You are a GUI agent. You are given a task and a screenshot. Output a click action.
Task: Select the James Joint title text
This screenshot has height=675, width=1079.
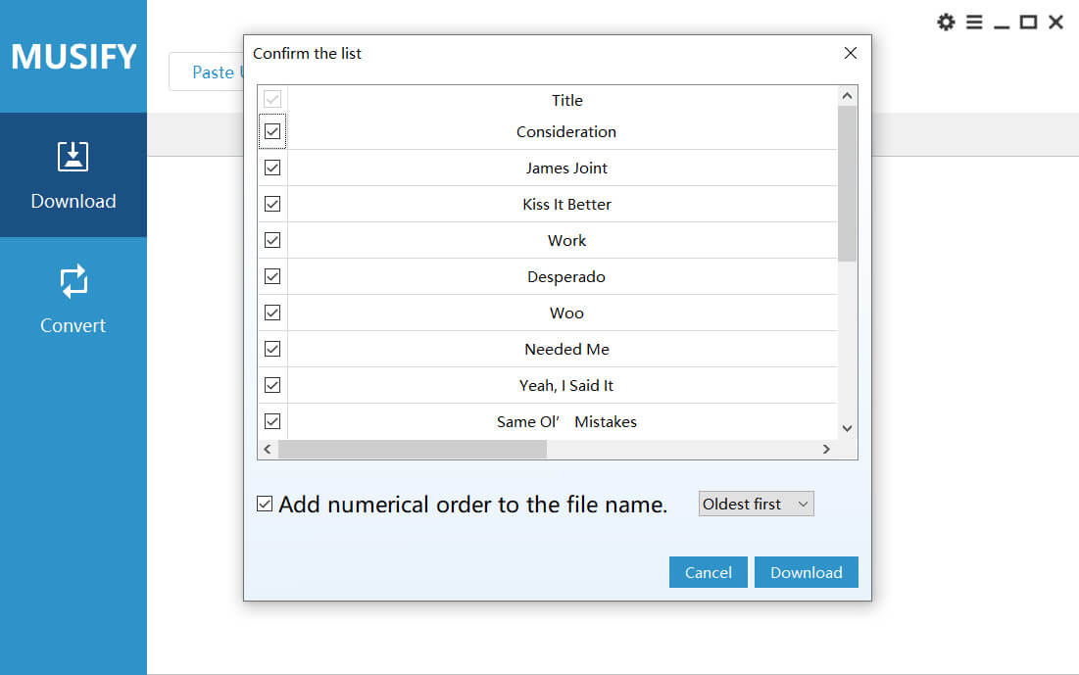pos(566,168)
